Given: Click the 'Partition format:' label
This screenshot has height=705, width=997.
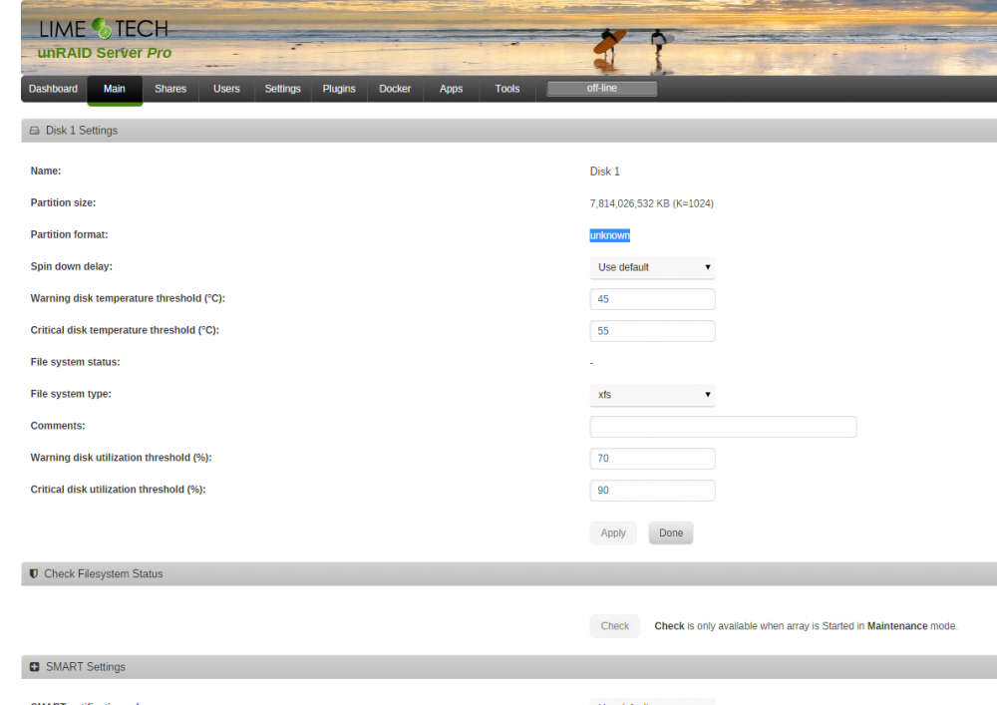Looking at the screenshot, I should (x=70, y=234).
